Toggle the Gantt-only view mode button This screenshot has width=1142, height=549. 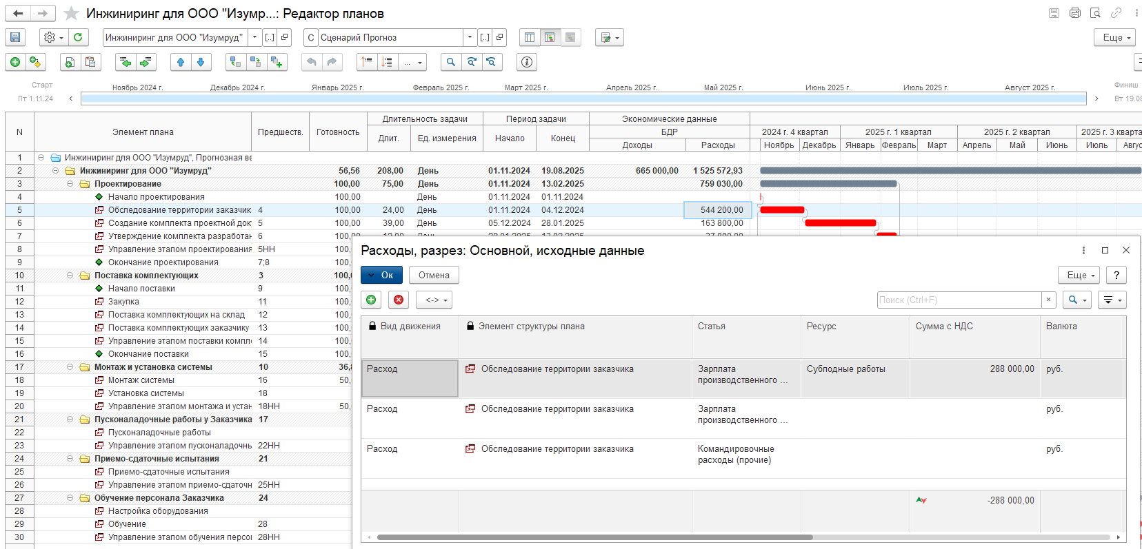click(x=570, y=38)
